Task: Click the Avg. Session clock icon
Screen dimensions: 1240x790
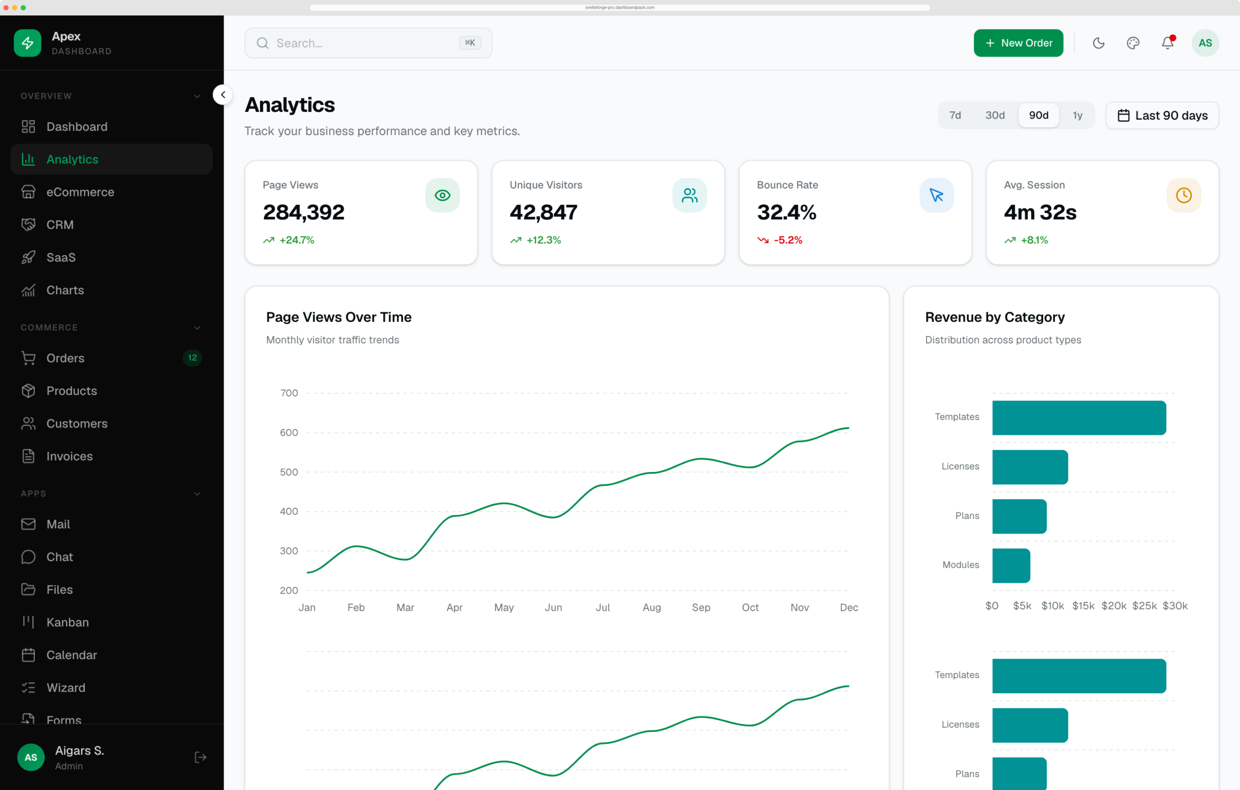Action: (1184, 195)
